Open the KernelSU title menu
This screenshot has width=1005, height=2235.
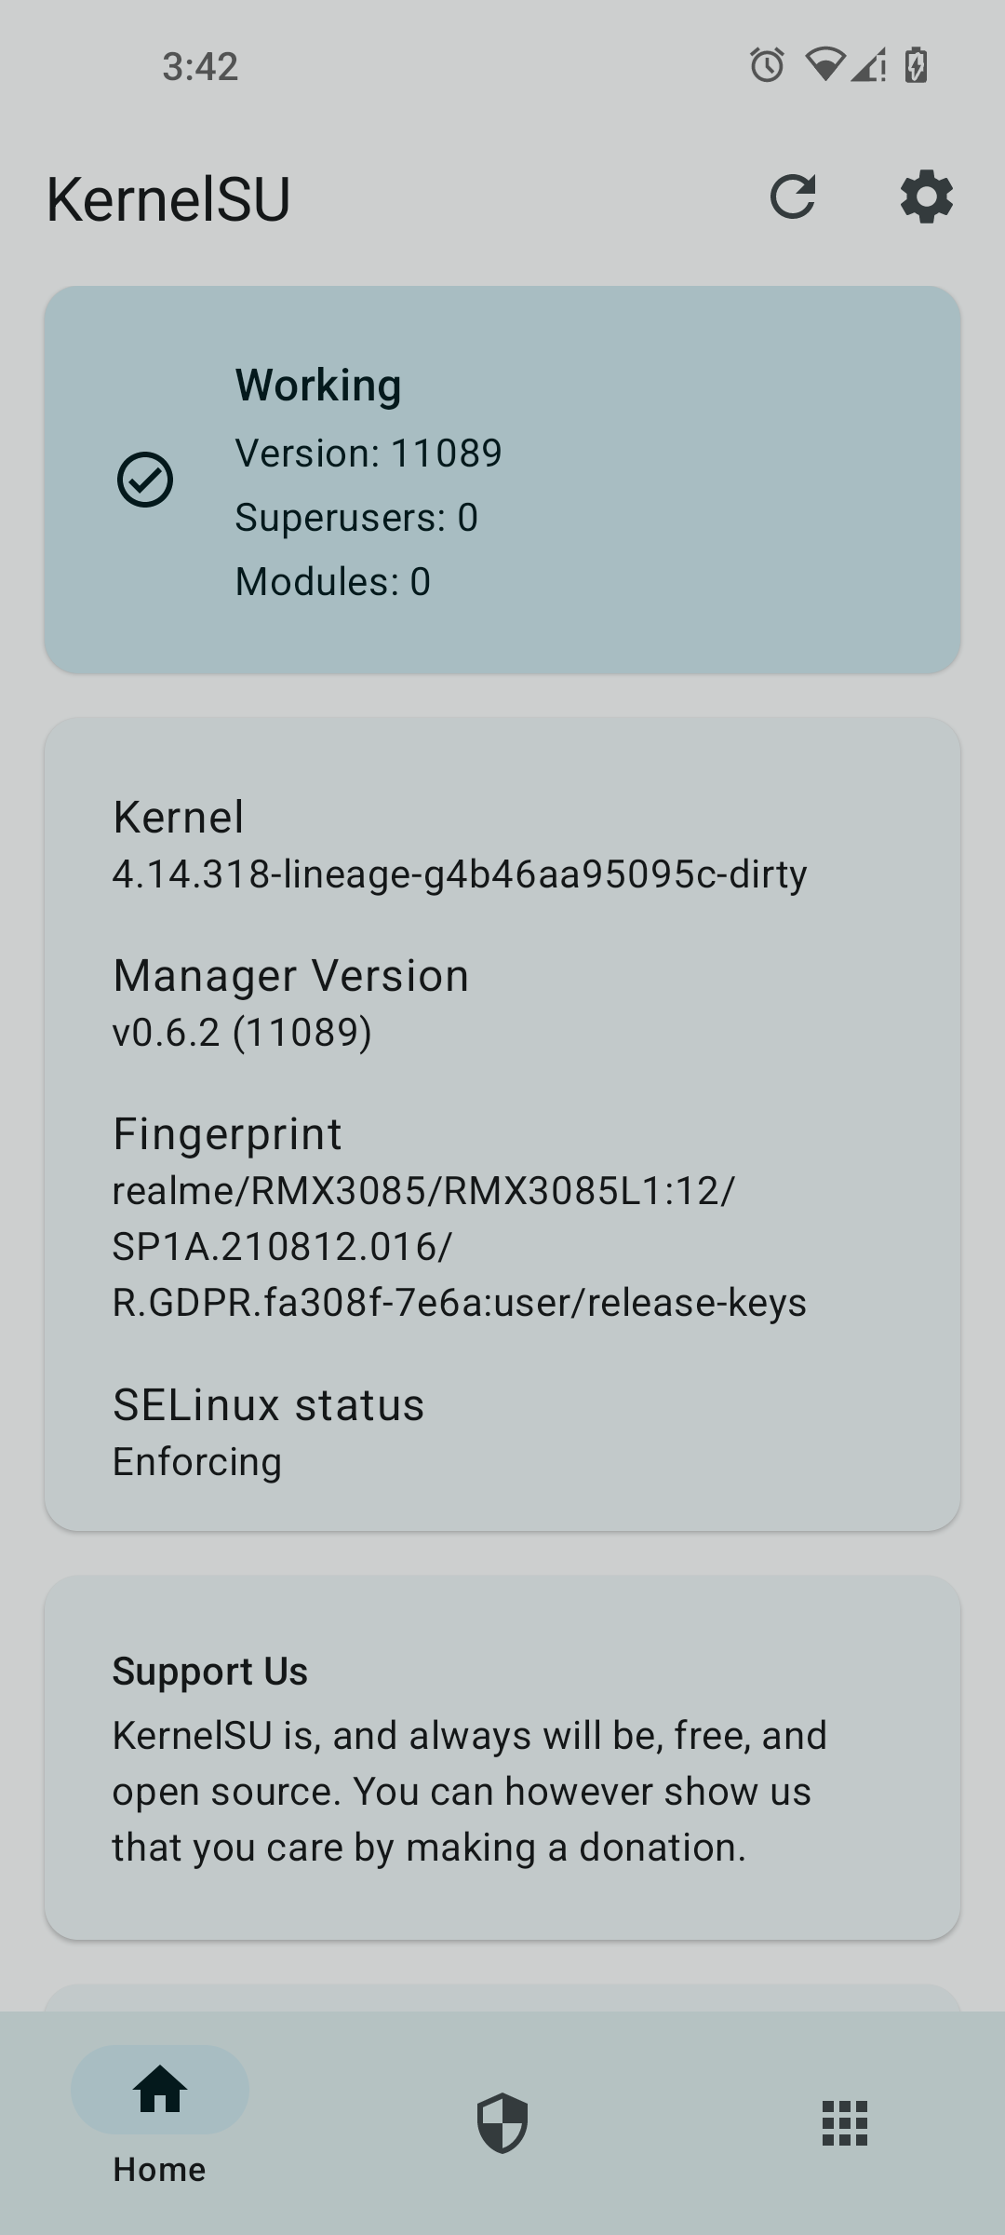tap(167, 196)
